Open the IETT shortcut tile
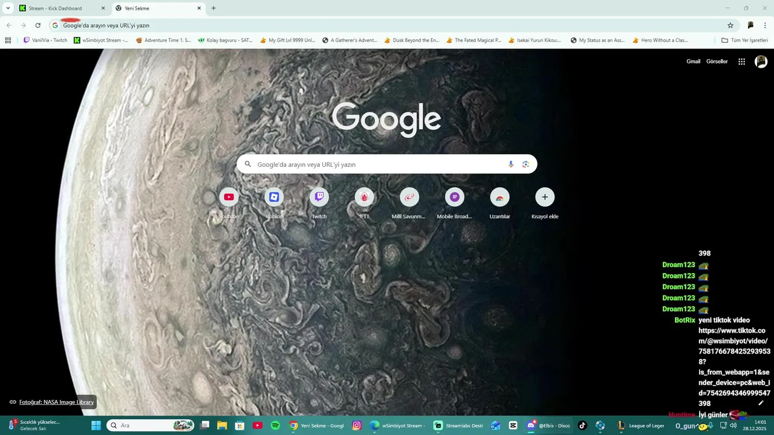 (x=364, y=203)
